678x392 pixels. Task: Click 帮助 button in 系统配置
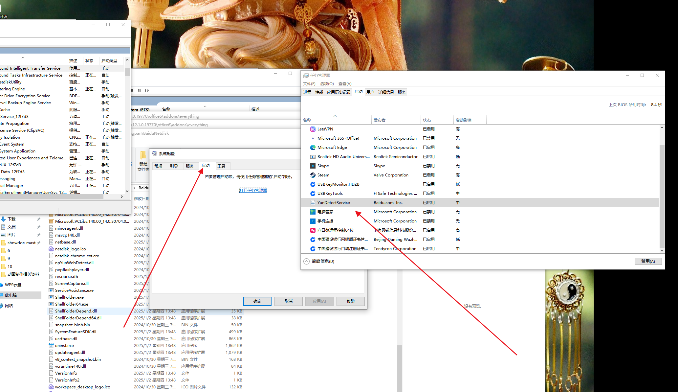[351, 301]
